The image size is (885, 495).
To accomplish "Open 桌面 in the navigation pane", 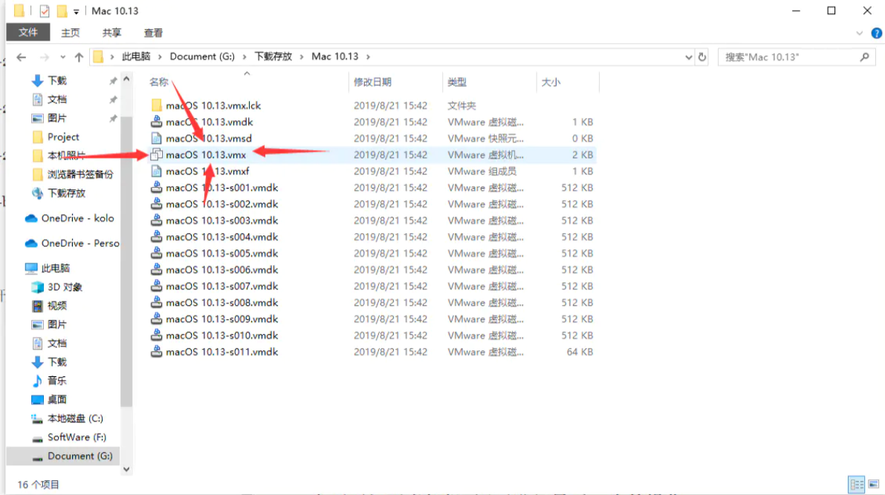I will click(57, 399).
